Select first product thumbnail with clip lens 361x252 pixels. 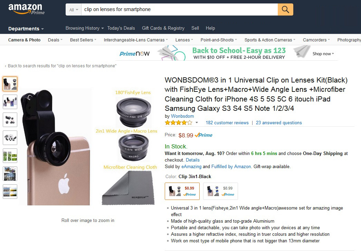10,84
